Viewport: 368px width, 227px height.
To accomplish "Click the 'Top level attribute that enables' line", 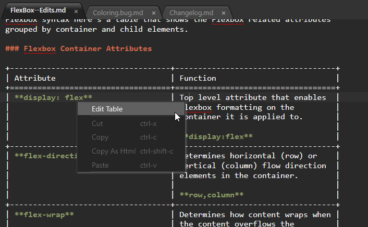I will 253,97.
